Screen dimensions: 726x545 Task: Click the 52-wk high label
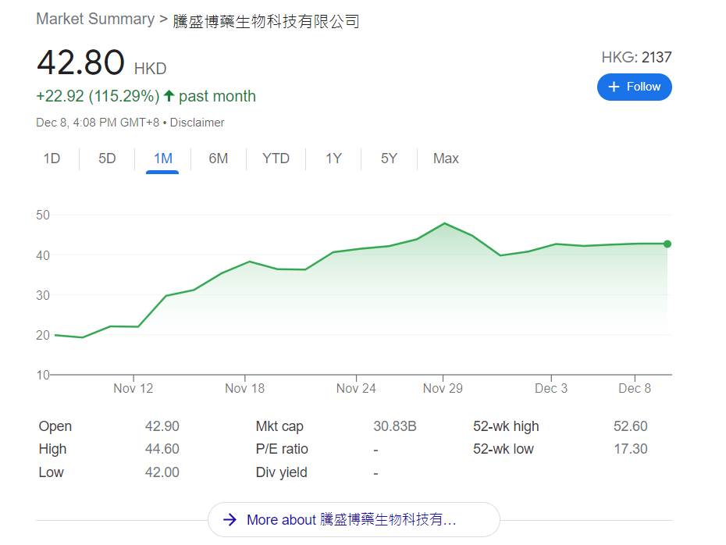[x=506, y=426]
